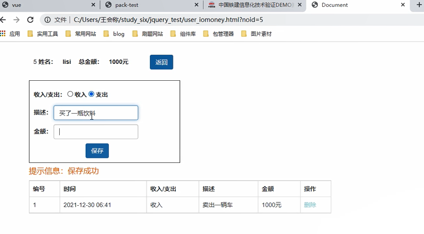Open a new browser tab with the plus icon
Viewport: 424px width, 234px height.
419,5
